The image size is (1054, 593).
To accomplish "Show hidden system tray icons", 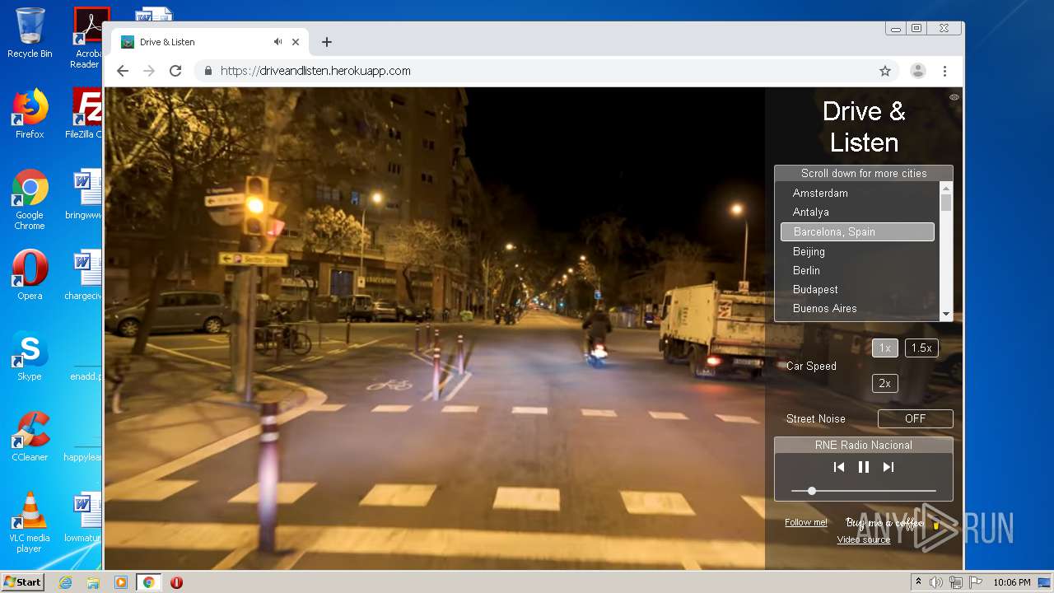I will click(x=918, y=582).
